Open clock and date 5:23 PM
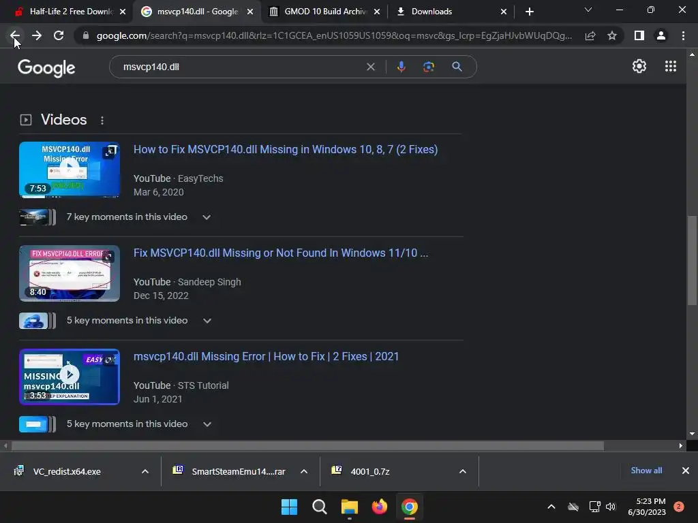The height and width of the screenshot is (523, 698). (x=647, y=507)
